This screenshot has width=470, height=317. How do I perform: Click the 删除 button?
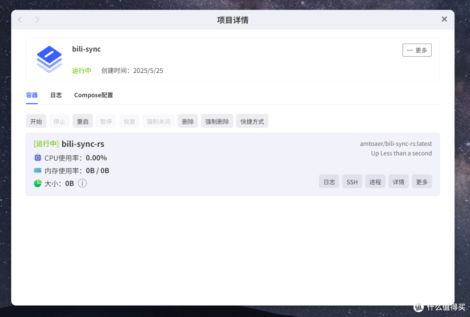[x=188, y=121]
